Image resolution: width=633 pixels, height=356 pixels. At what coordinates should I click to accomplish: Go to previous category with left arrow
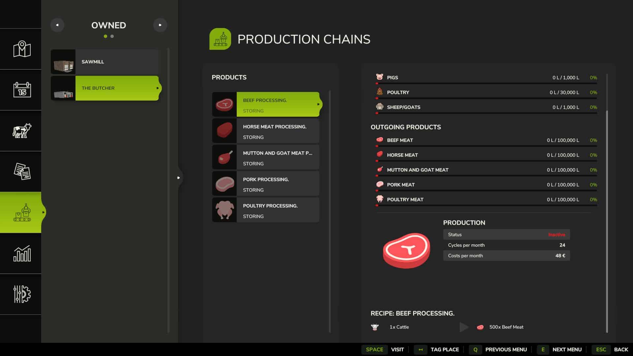57,25
